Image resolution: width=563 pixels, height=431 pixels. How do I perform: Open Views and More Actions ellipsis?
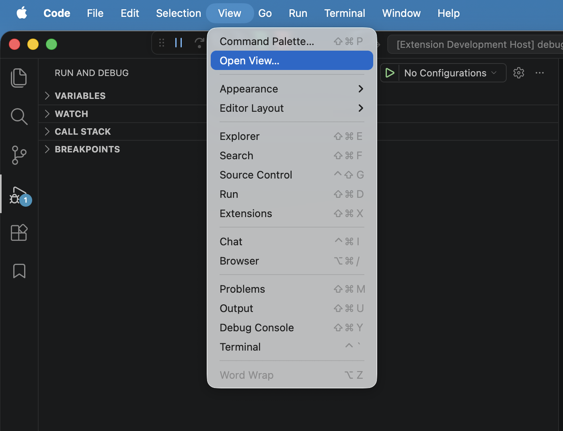tap(540, 73)
